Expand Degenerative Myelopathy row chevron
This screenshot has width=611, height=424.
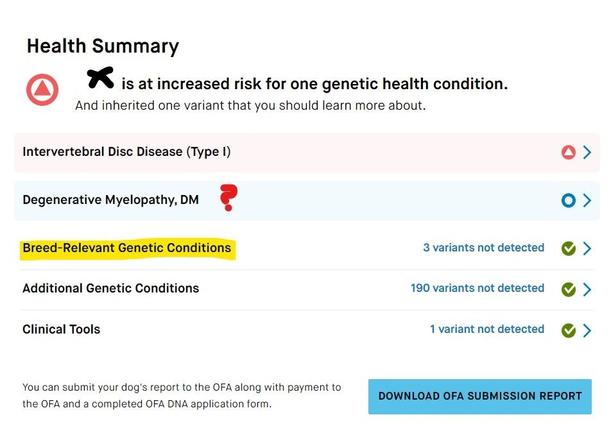pyautogui.click(x=587, y=201)
